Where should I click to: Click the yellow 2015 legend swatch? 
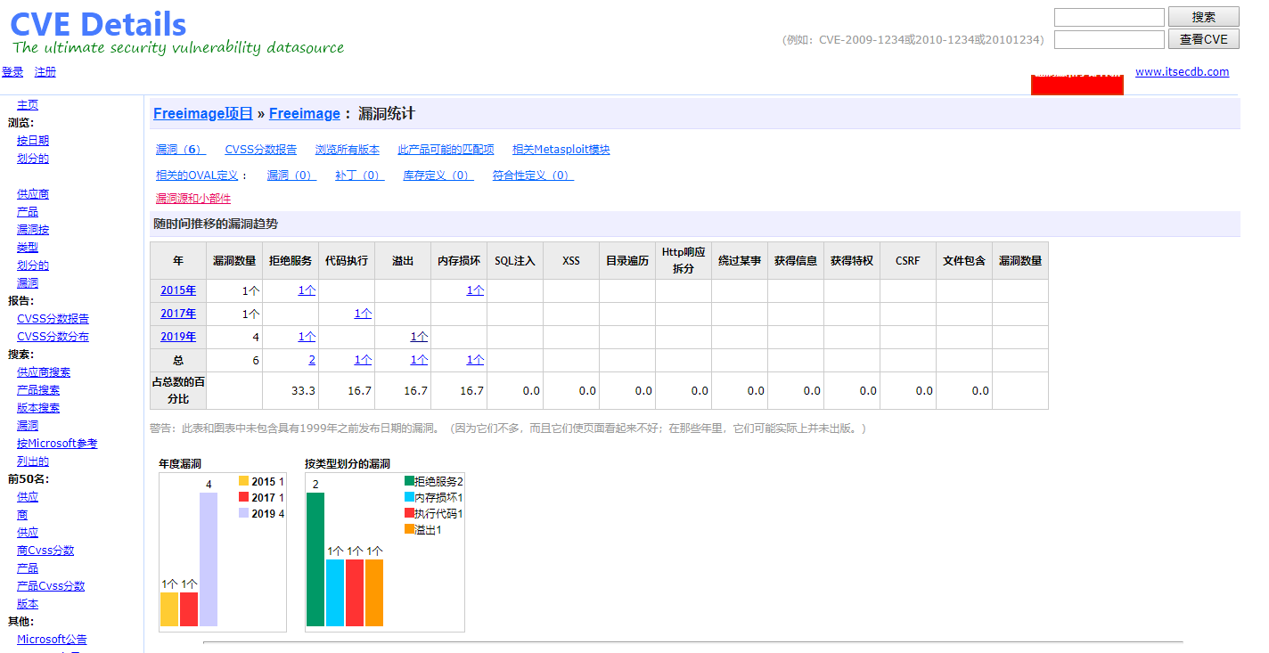pos(243,481)
